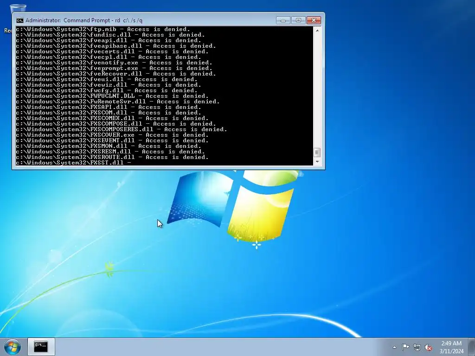
Task: Click the Windows Start orb
Action: [x=13, y=347]
